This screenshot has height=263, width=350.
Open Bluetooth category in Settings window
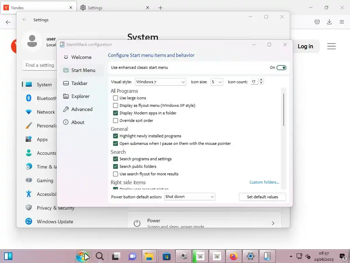[x=39, y=98]
